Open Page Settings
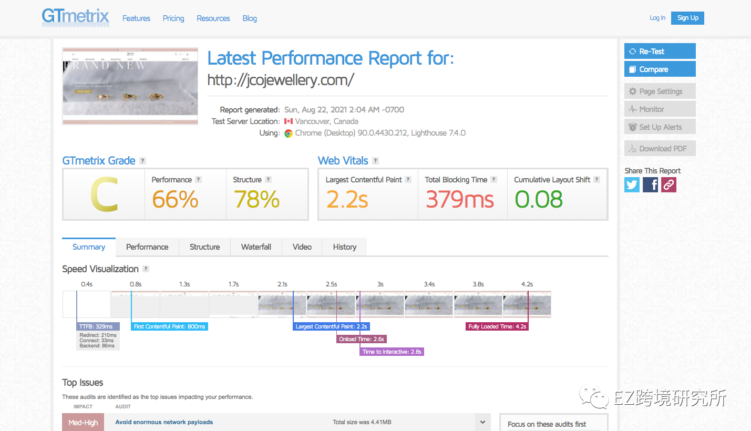Image resolution: width=751 pixels, height=431 pixels. click(x=660, y=91)
